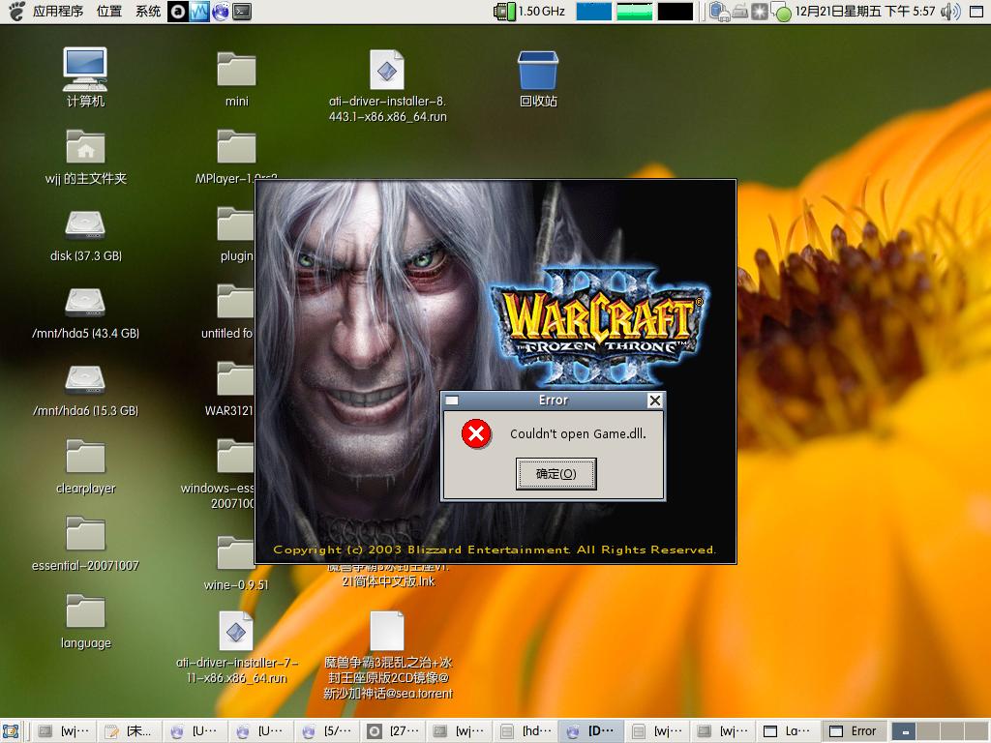Switch to the [未... text editor taskbar window
This screenshot has width=991, height=743.
coord(129,731)
